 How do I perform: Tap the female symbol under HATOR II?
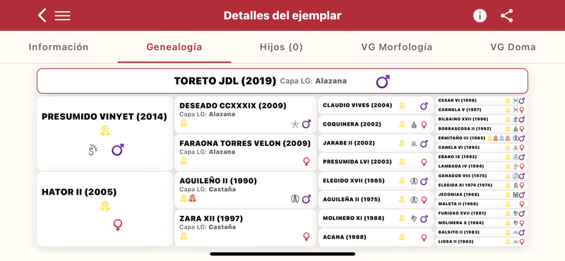117,225
